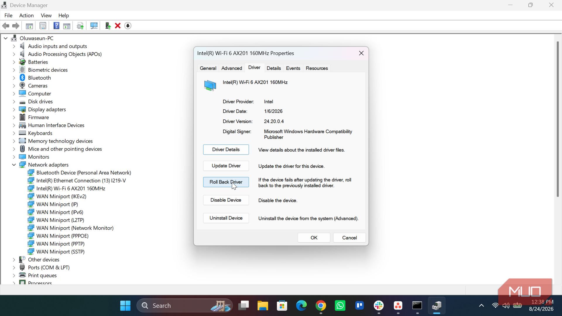Confirm the dialog with OK
562x316 pixels.
click(x=314, y=238)
